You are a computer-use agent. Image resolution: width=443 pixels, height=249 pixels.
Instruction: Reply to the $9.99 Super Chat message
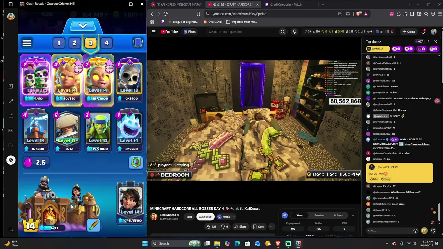click(386, 179)
